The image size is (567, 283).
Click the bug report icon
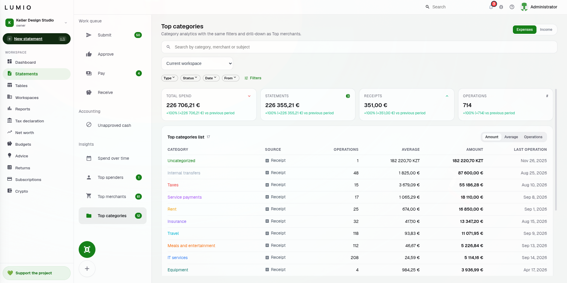[x=501, y=7]
